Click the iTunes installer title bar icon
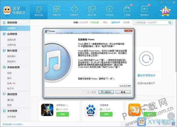 (x=46, y=31)
